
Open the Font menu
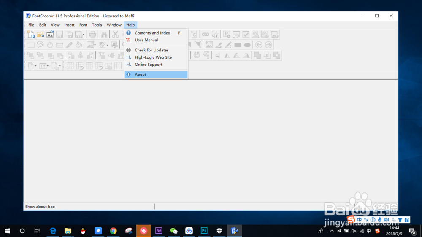pos(83,25)
